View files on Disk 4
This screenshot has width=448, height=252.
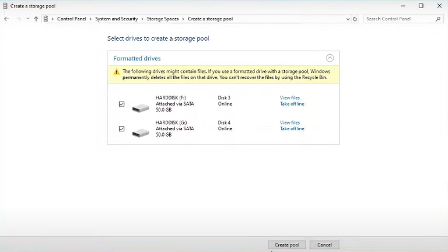[290, 123]
